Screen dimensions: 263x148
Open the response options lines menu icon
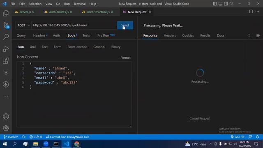[258, 36]
